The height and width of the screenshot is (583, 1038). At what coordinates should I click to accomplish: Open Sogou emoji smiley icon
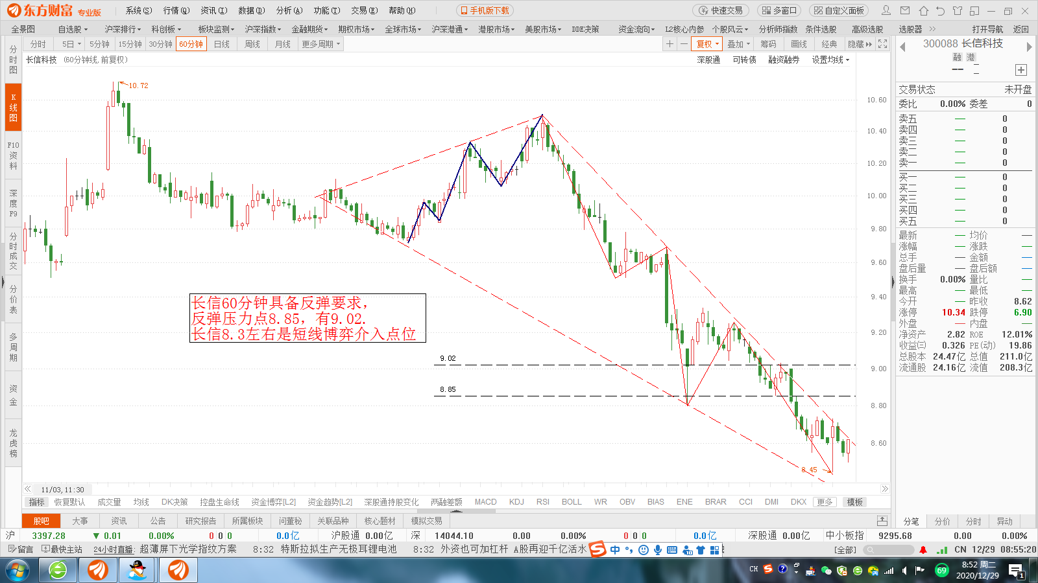click(x=644, y=550)
